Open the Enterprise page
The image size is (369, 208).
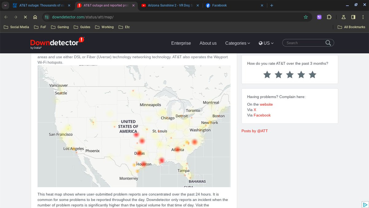pyautogui.click(x=181, y=43)
